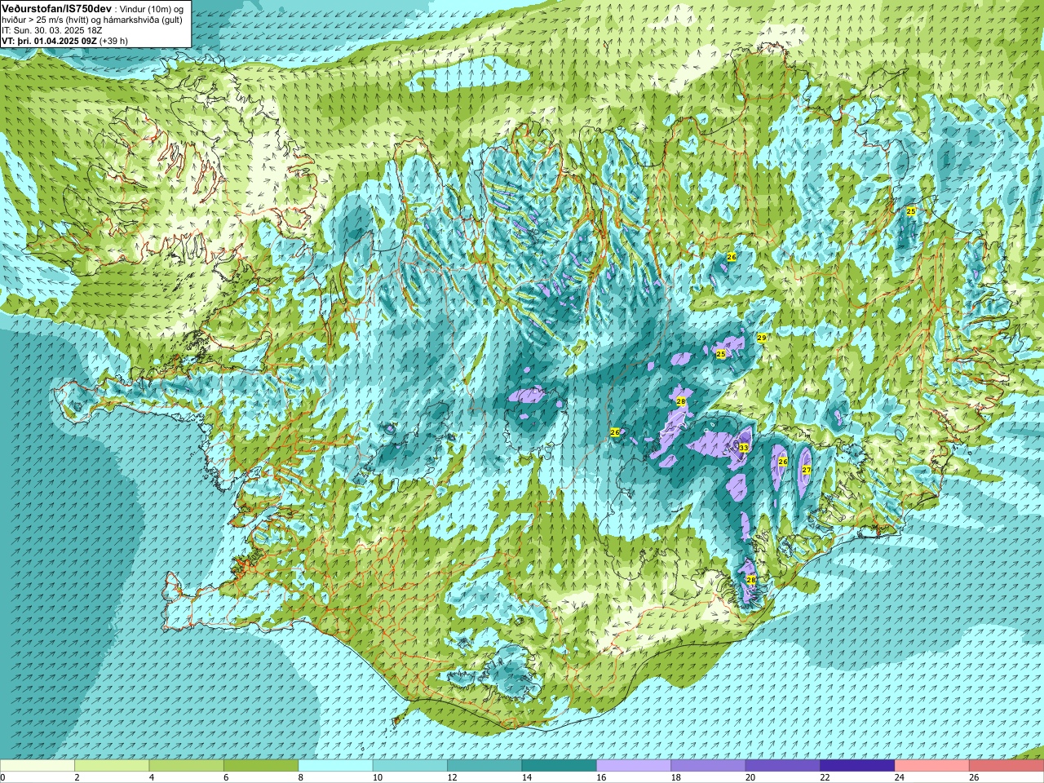This screenshot has height=783, width=1044.
Task: Click the legend tick label 10
Action: 378,778
